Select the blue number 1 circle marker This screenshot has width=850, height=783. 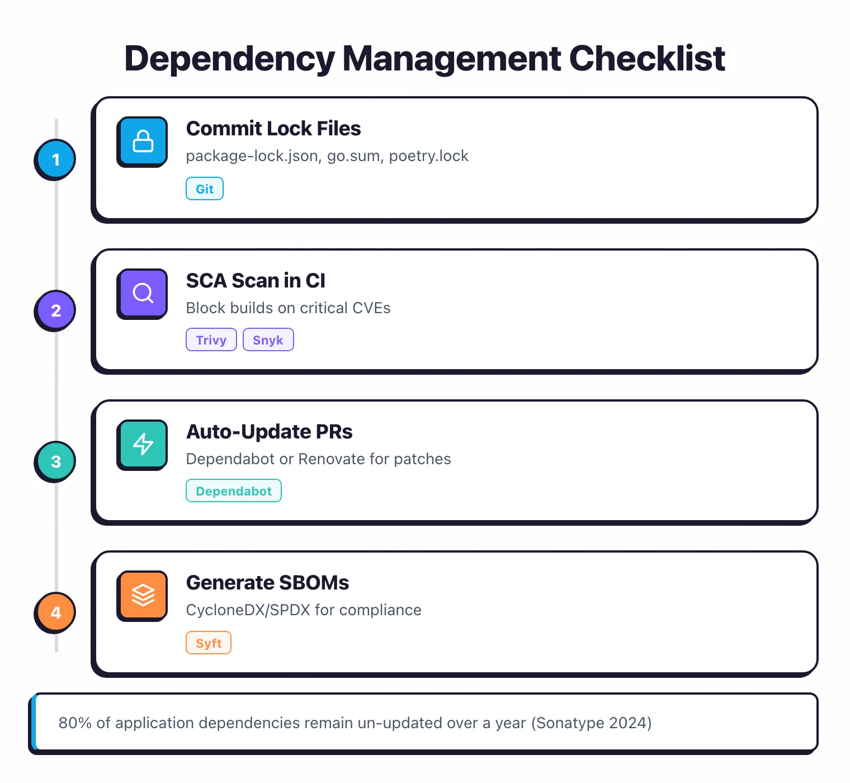pyautogui.click(x=55, y=159)
